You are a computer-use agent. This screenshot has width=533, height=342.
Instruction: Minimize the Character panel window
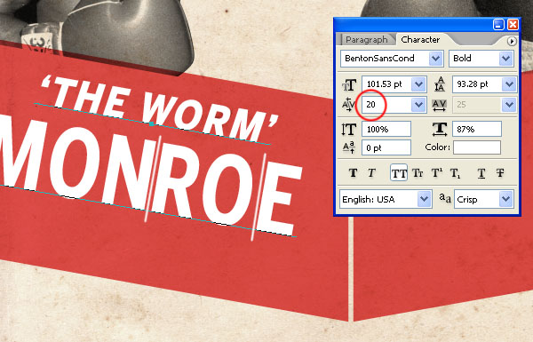click(x=498, y=25)
